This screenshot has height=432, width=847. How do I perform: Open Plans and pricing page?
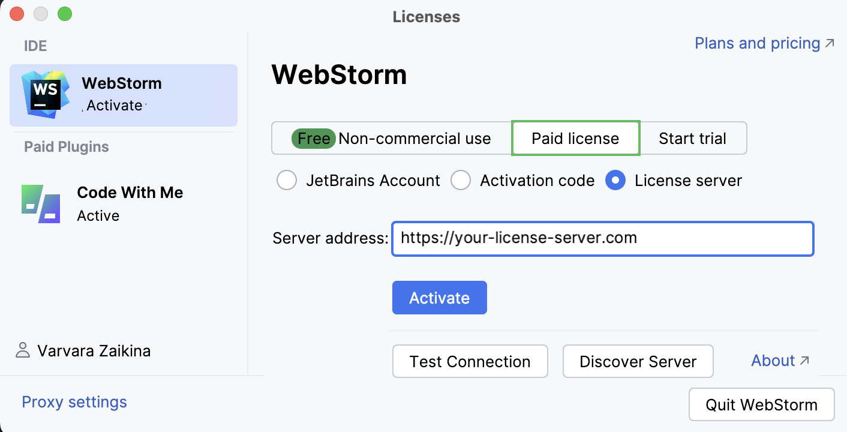point(756,43)
